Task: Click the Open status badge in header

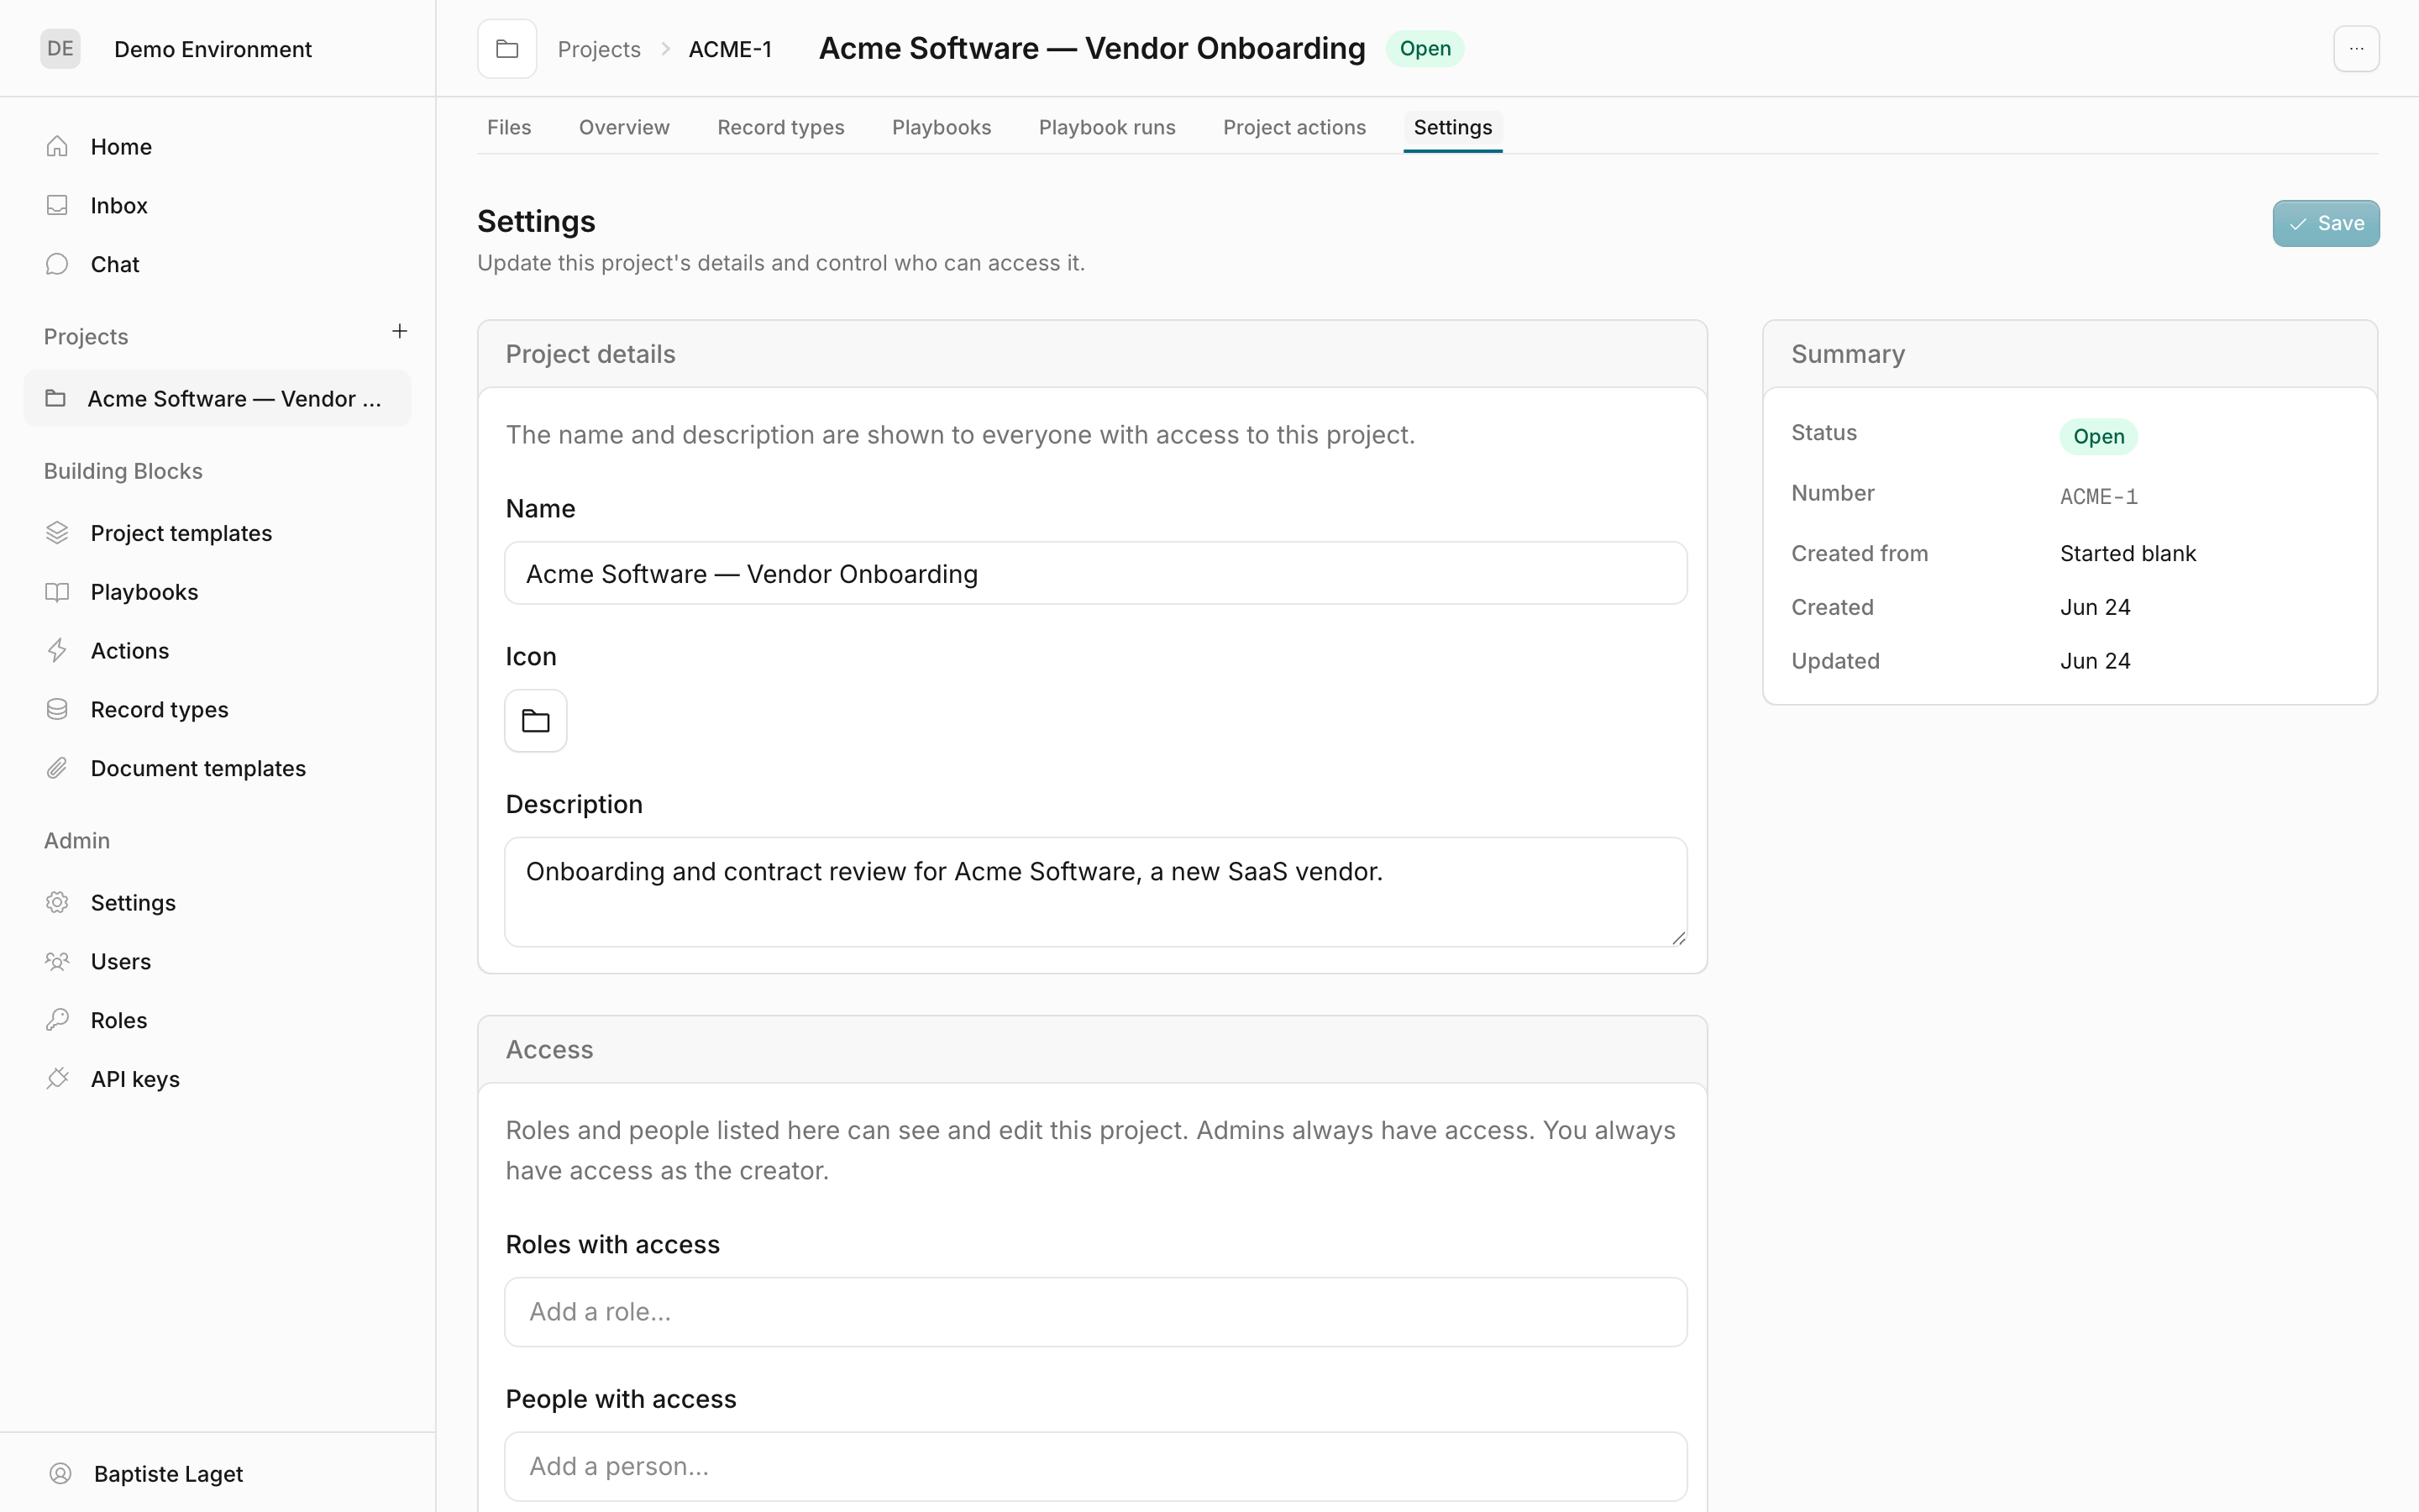Action: pos(1425,48)
